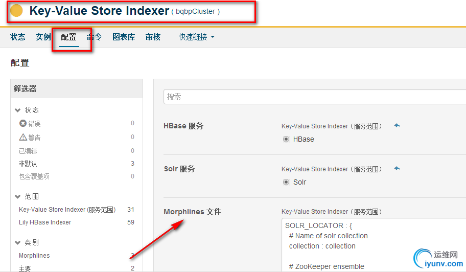Switch to the 实例 tab

pos(43,37)
